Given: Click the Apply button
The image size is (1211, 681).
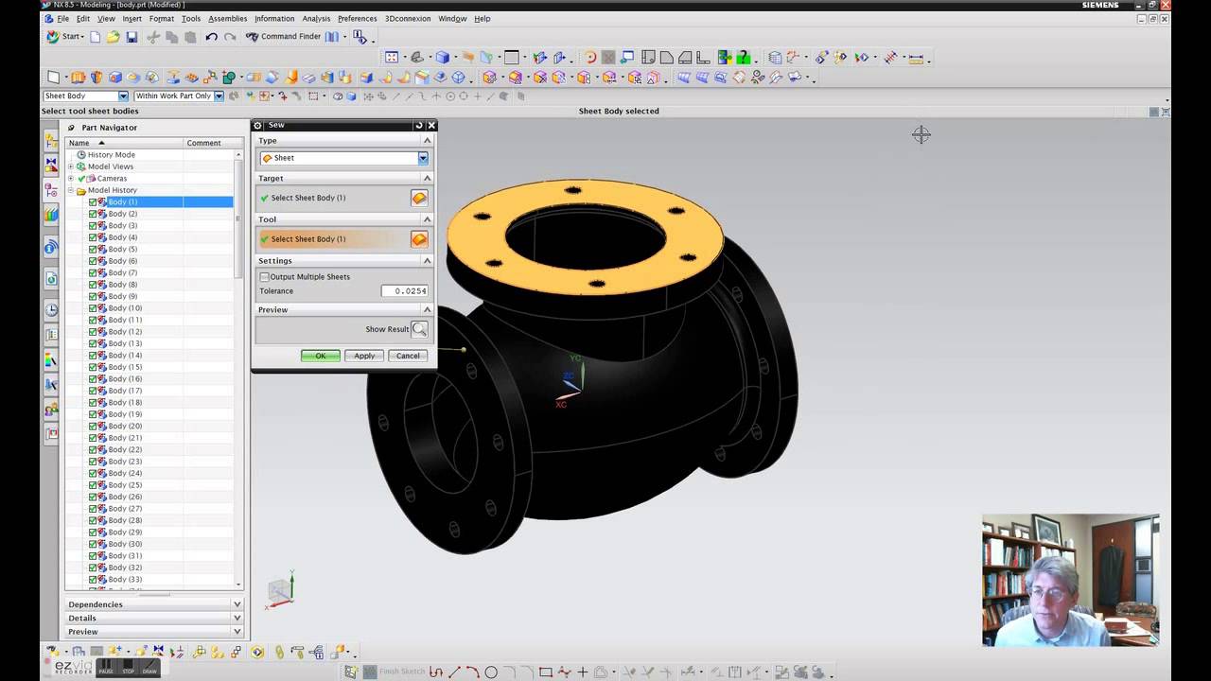Looking at the screenshot, I should (364, 356).
